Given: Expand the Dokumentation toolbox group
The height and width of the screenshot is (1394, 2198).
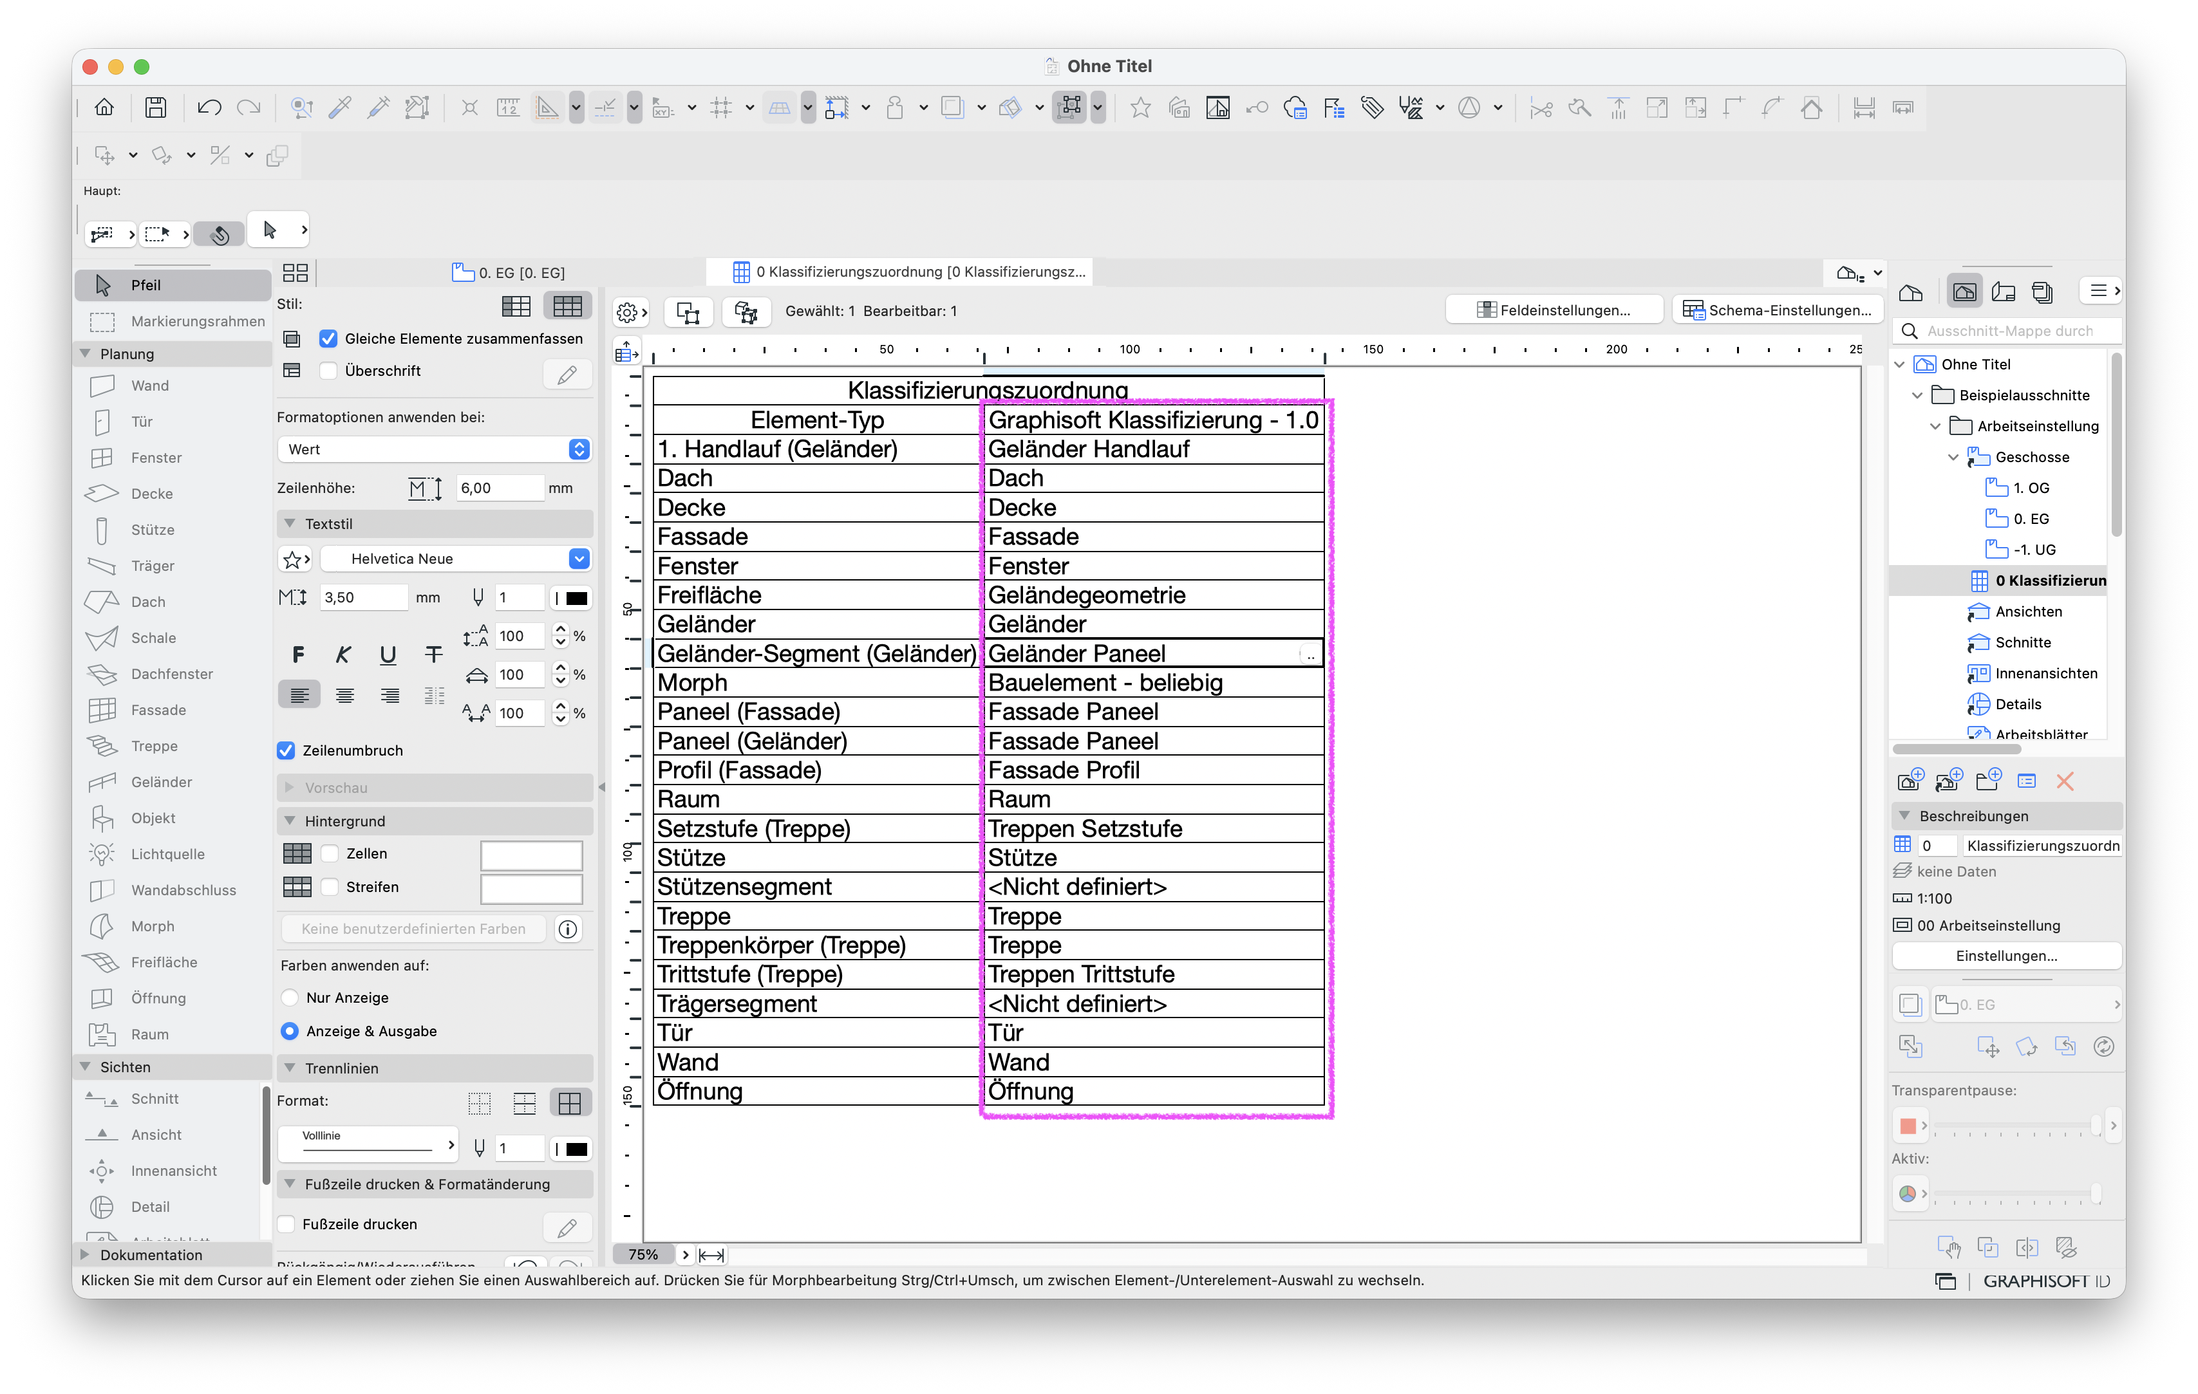Looking at the screenshot, I should click(x=86, y=1256).
